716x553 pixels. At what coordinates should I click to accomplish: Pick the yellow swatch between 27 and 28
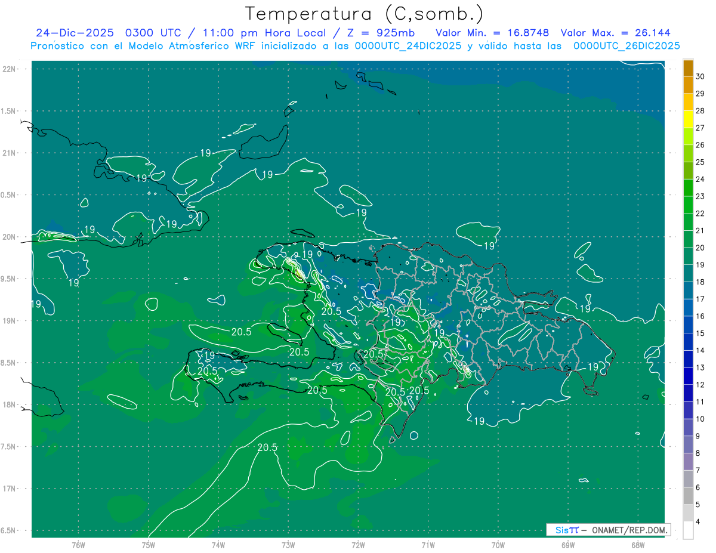pos(688,119)
